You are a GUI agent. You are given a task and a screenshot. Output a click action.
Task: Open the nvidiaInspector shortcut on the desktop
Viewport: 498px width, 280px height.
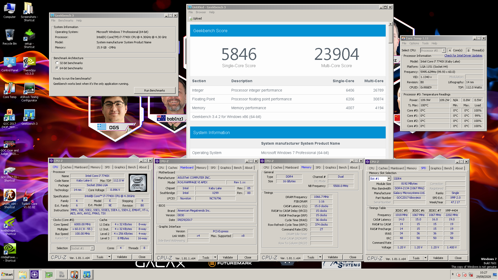(x=10, y=226)
